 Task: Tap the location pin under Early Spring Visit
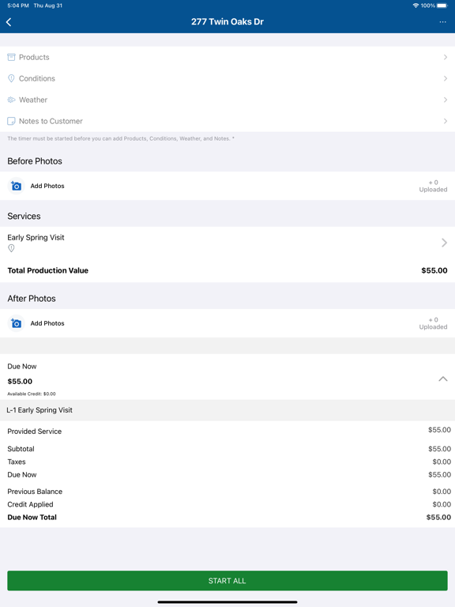11,248
